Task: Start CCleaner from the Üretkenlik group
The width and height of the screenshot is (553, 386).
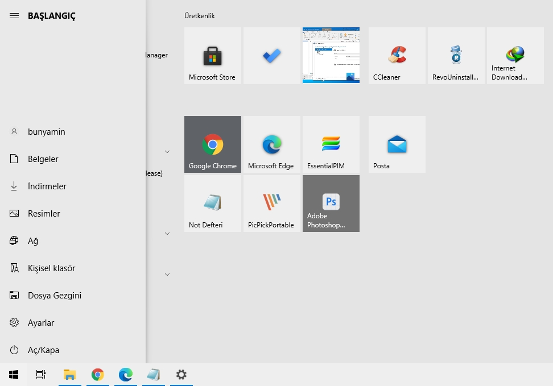Action: pos(397,55)
